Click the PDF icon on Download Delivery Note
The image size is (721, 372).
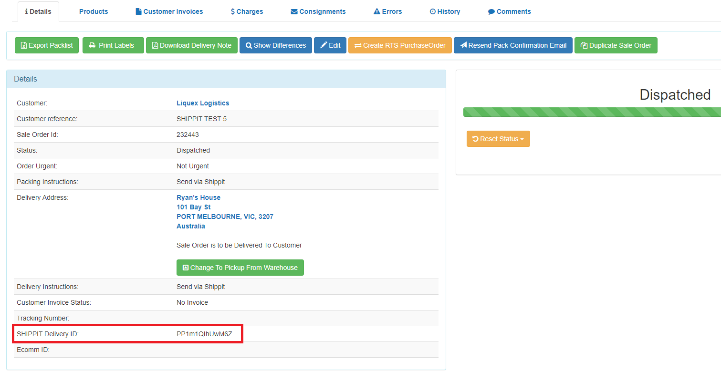[155, 45]
